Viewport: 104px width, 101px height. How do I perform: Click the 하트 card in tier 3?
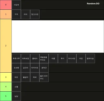pos(16,77)
